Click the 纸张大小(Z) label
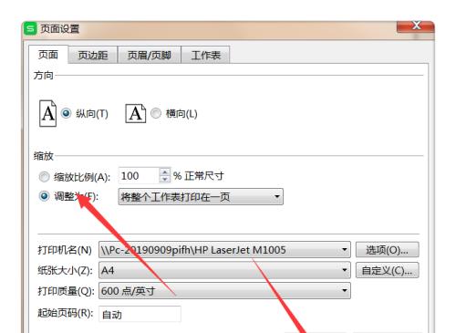The height and width of the screenshot is (333, 456). pyautogui.click(x=65, y=270)
